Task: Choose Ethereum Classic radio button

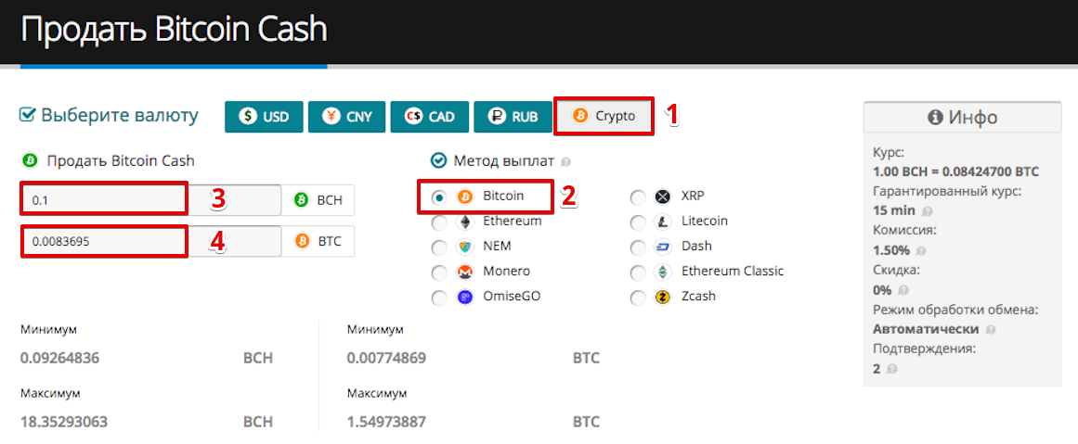Action: 638,273
